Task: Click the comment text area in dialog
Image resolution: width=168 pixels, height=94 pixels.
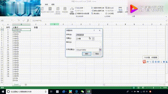Action: [88, 44]
